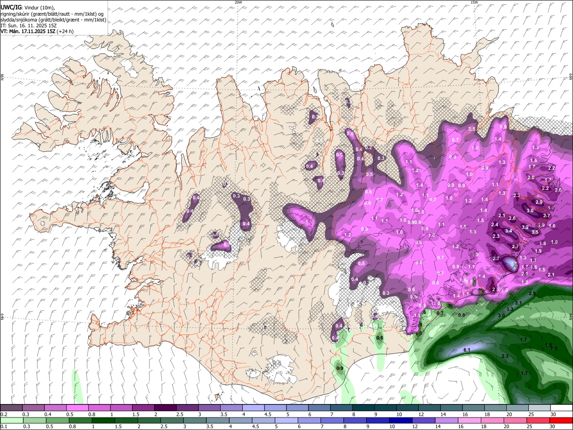
Task: Click the 'UWC/IG: Vindur (10m)' title line
Action: tap(28, 8)
